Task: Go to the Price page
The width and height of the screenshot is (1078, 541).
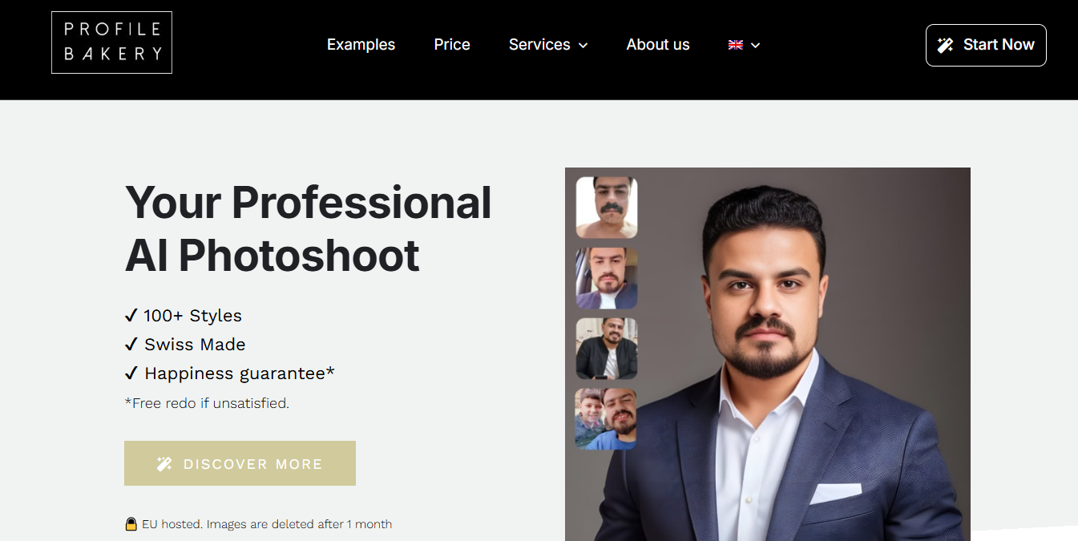Action: (452, 45)
